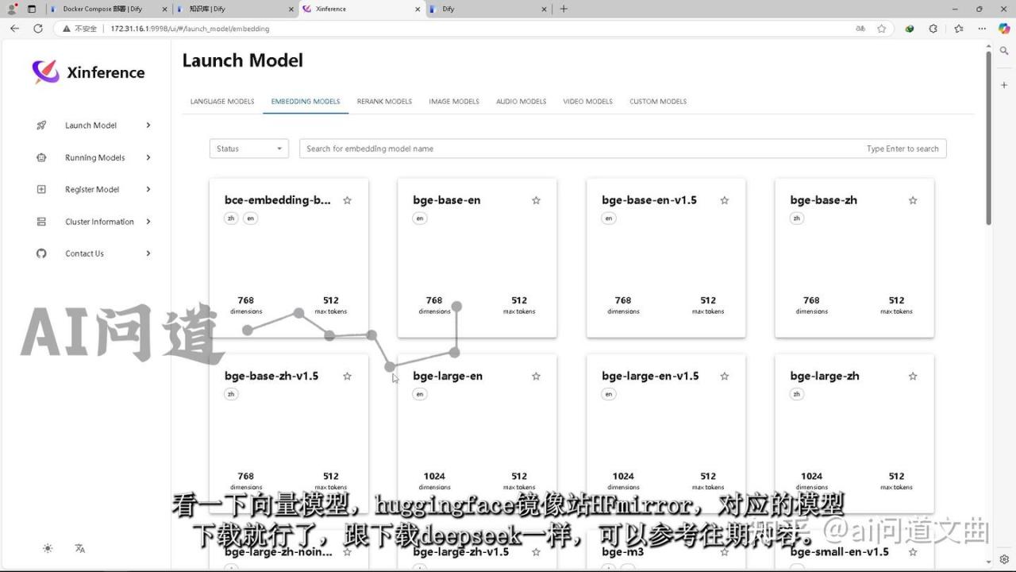This screenshot has height=572, width=1016.
Task: Favorite the bge-large-en model star
Action: pyautogui.click(x=536, y=376)
